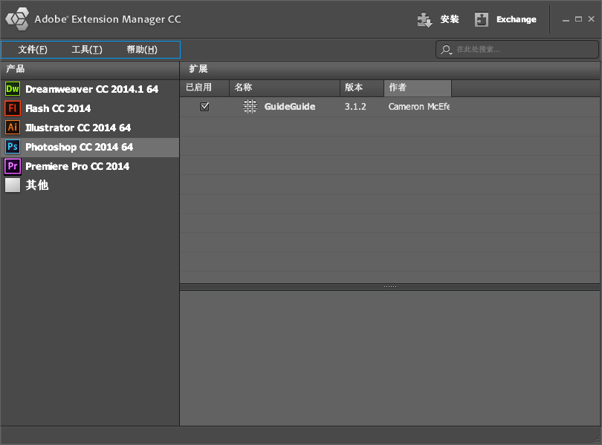Click the Adobe Extension Manager logo icon

[x=17, y=19]
